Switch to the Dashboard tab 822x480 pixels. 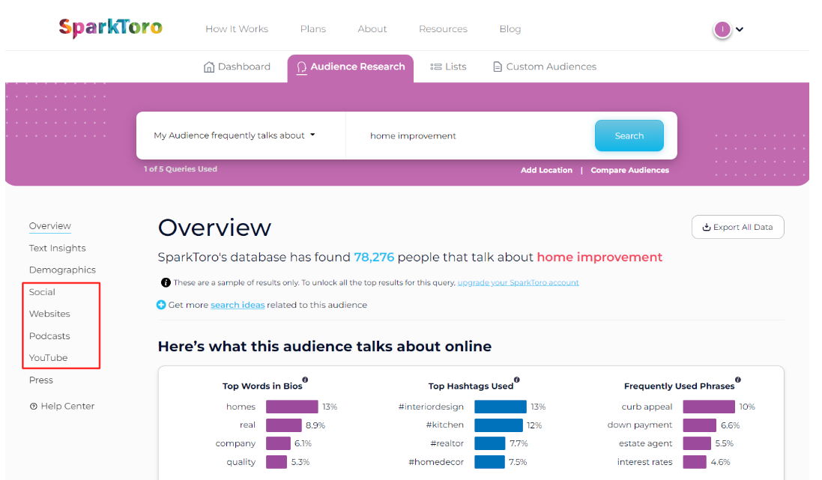tap(237, 67)
